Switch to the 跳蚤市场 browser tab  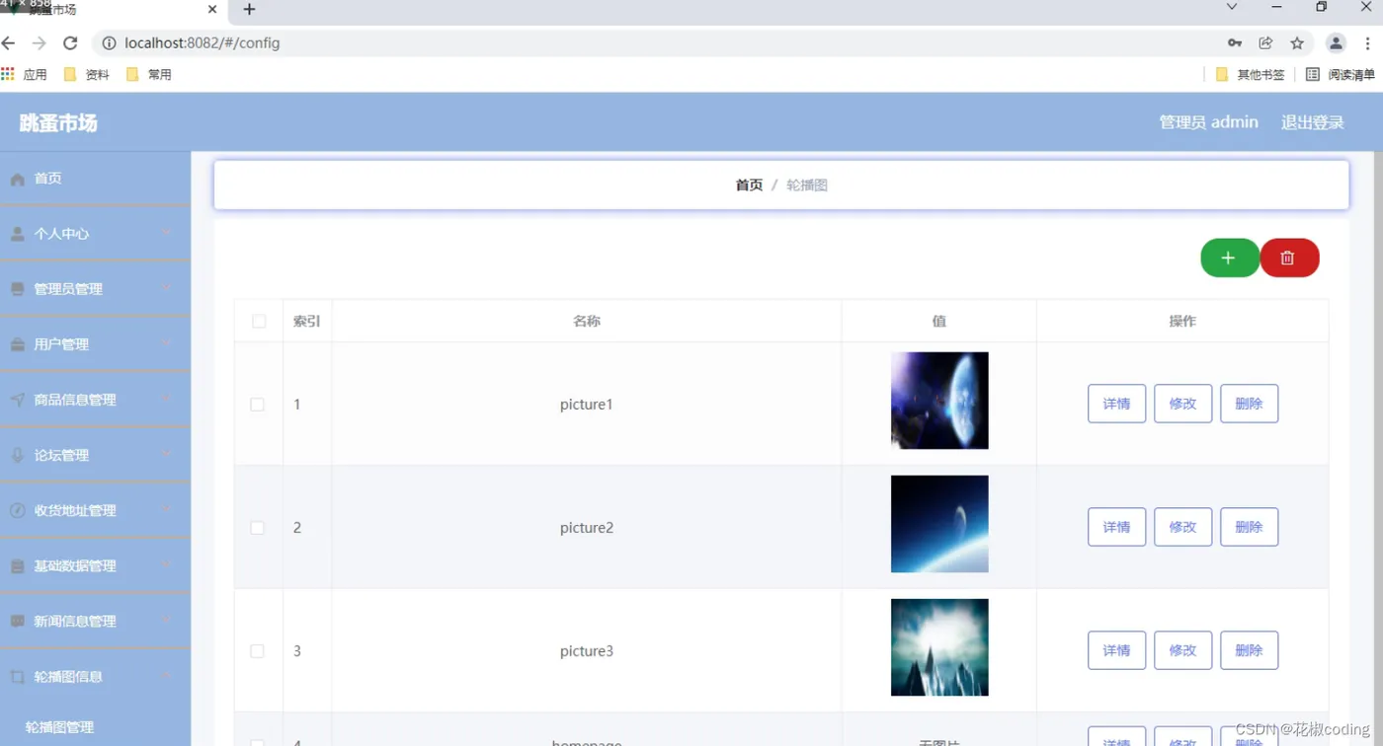pyautogui.click(x=114, y=11)
